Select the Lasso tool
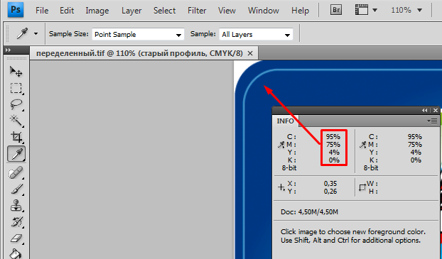Image resolution: width=442 pixels, height=259 pixels. [x=16, y=104]
